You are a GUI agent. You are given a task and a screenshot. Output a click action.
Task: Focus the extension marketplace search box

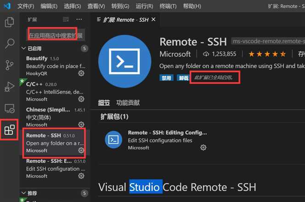pyautogui.click(x=56, y=35)
